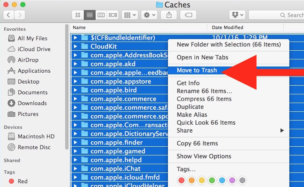Apply the red tag color
304x187 pixels.
pyautogui.click(x=182, y=180)
